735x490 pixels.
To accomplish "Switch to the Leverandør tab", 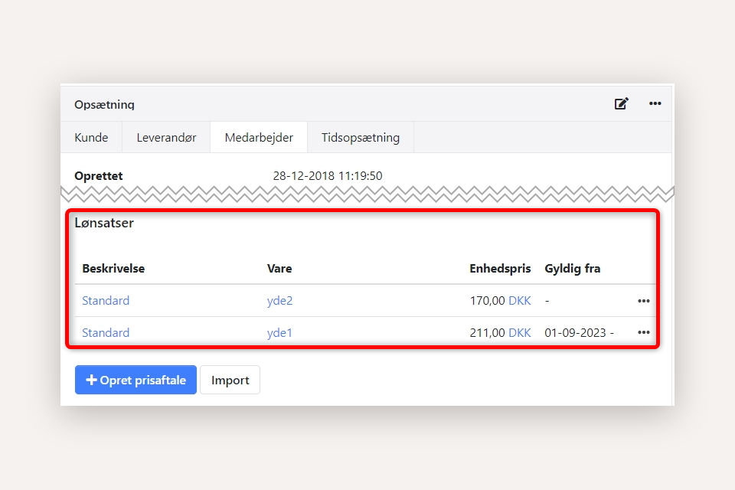I will (166, 138).
